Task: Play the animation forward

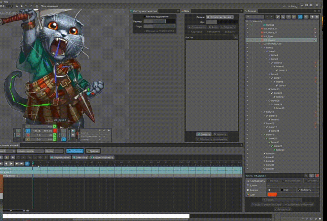Action: coord(11,163)
